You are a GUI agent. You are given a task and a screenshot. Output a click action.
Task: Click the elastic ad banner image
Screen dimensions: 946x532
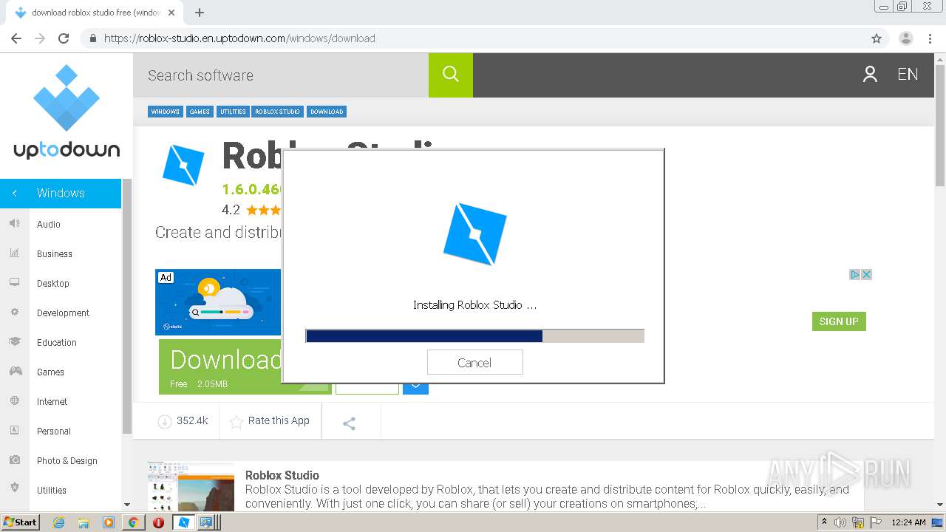point(218,302)
